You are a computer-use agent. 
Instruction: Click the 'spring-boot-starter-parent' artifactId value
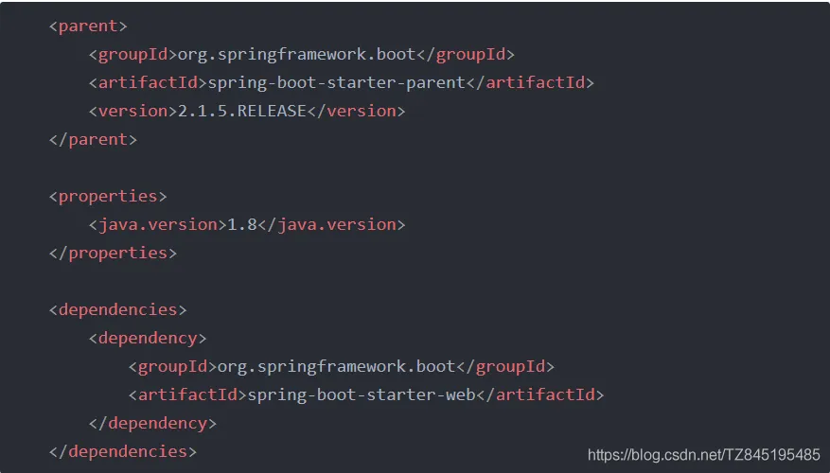[336, 83]
